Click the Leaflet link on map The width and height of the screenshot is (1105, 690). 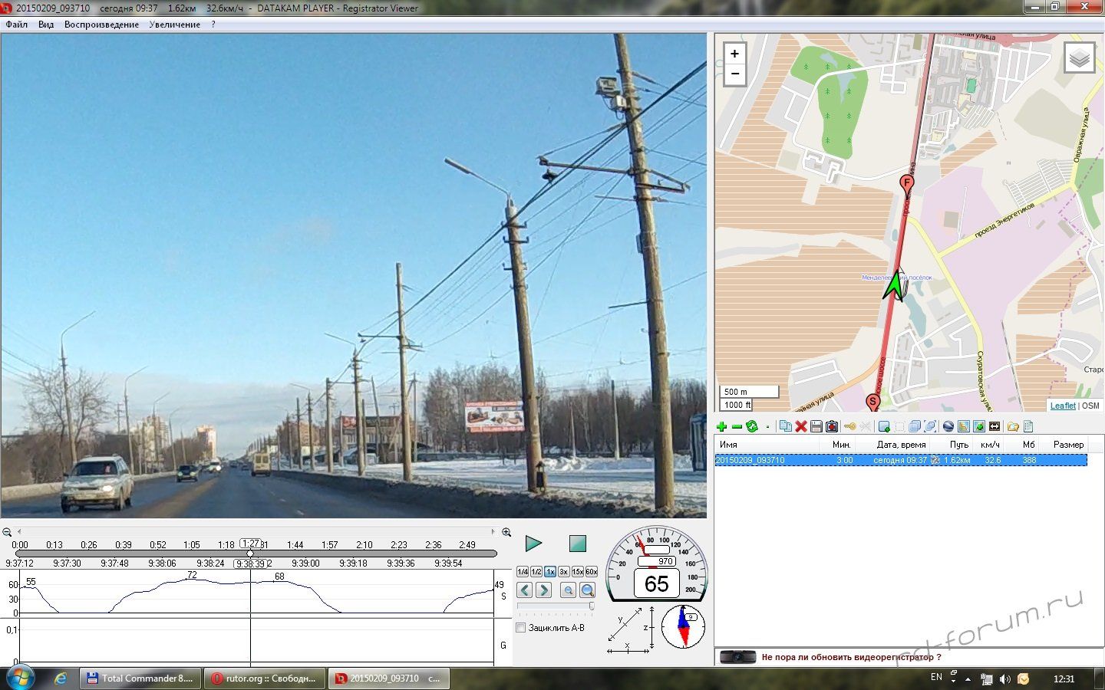click(x=1062, y=406)
